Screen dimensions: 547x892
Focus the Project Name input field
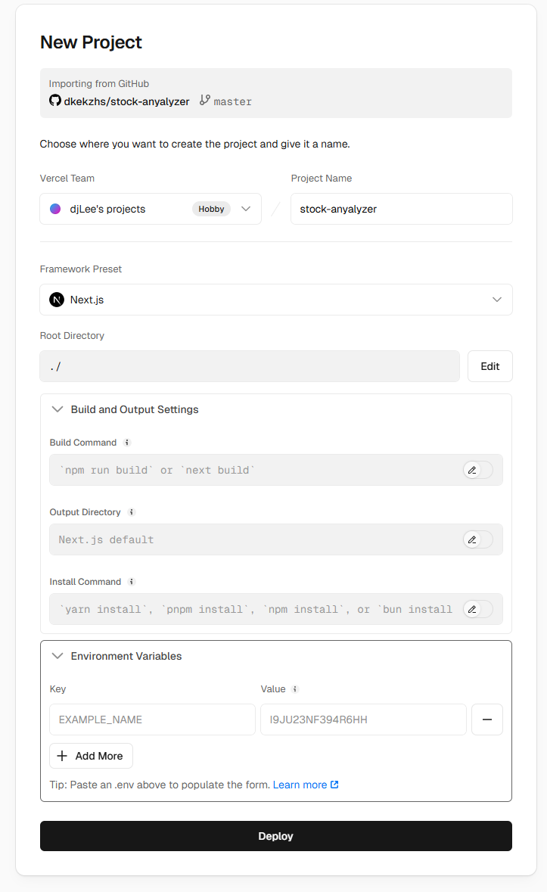pos(401,209)
